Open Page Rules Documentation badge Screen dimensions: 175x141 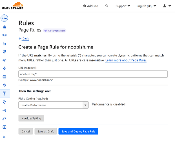pyautogui.click(x=55, y=31)
